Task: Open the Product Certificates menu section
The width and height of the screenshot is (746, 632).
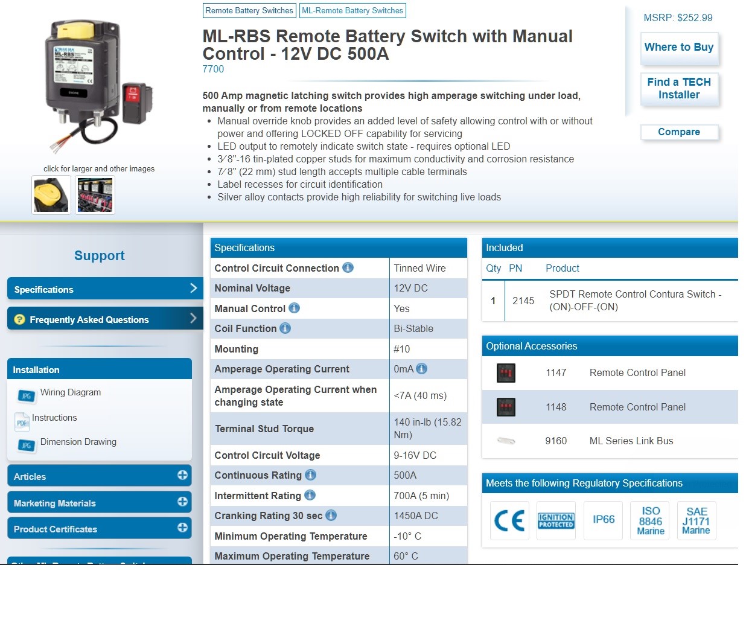Action: tap(100, 528)
